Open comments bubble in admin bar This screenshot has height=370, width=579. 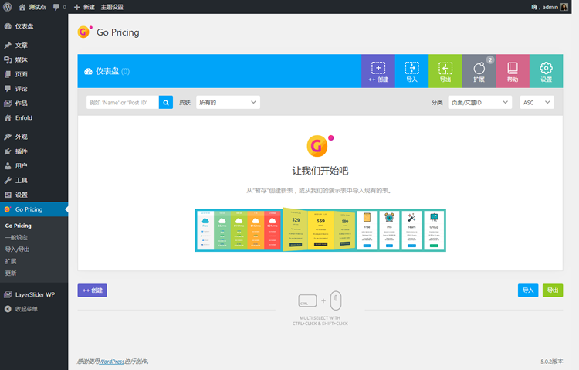tap(59, 7)
